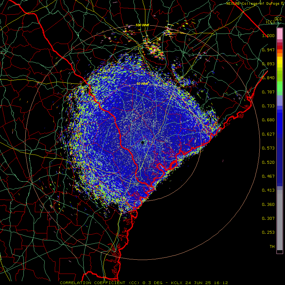This screenshot has width=285, height=285.
Task: Click the [CC] units label
Action: pyautogui.click(x=270, y=22)
